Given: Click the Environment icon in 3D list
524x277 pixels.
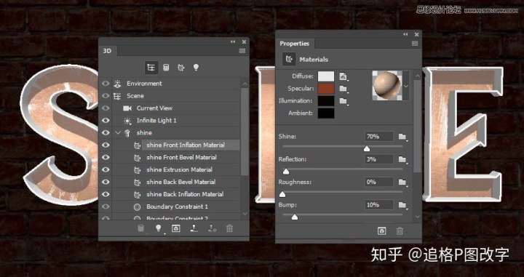Looking at the screenshot, I should point(117,84).
